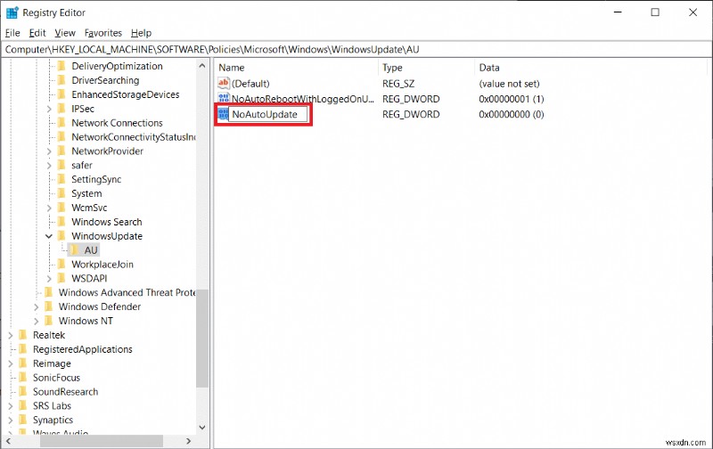Click the tree scroll-up arrow

(x=202, y=66)
